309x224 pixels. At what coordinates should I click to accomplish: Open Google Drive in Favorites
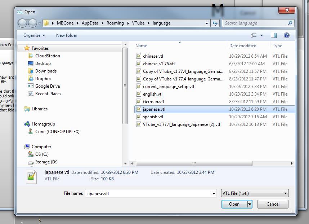tap(47, 86)
